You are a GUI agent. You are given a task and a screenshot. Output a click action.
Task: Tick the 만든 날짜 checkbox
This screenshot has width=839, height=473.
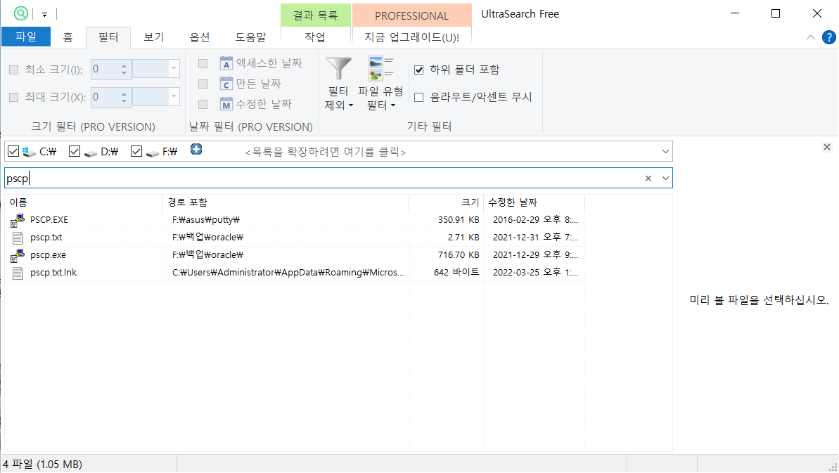[x=203, y=84]
